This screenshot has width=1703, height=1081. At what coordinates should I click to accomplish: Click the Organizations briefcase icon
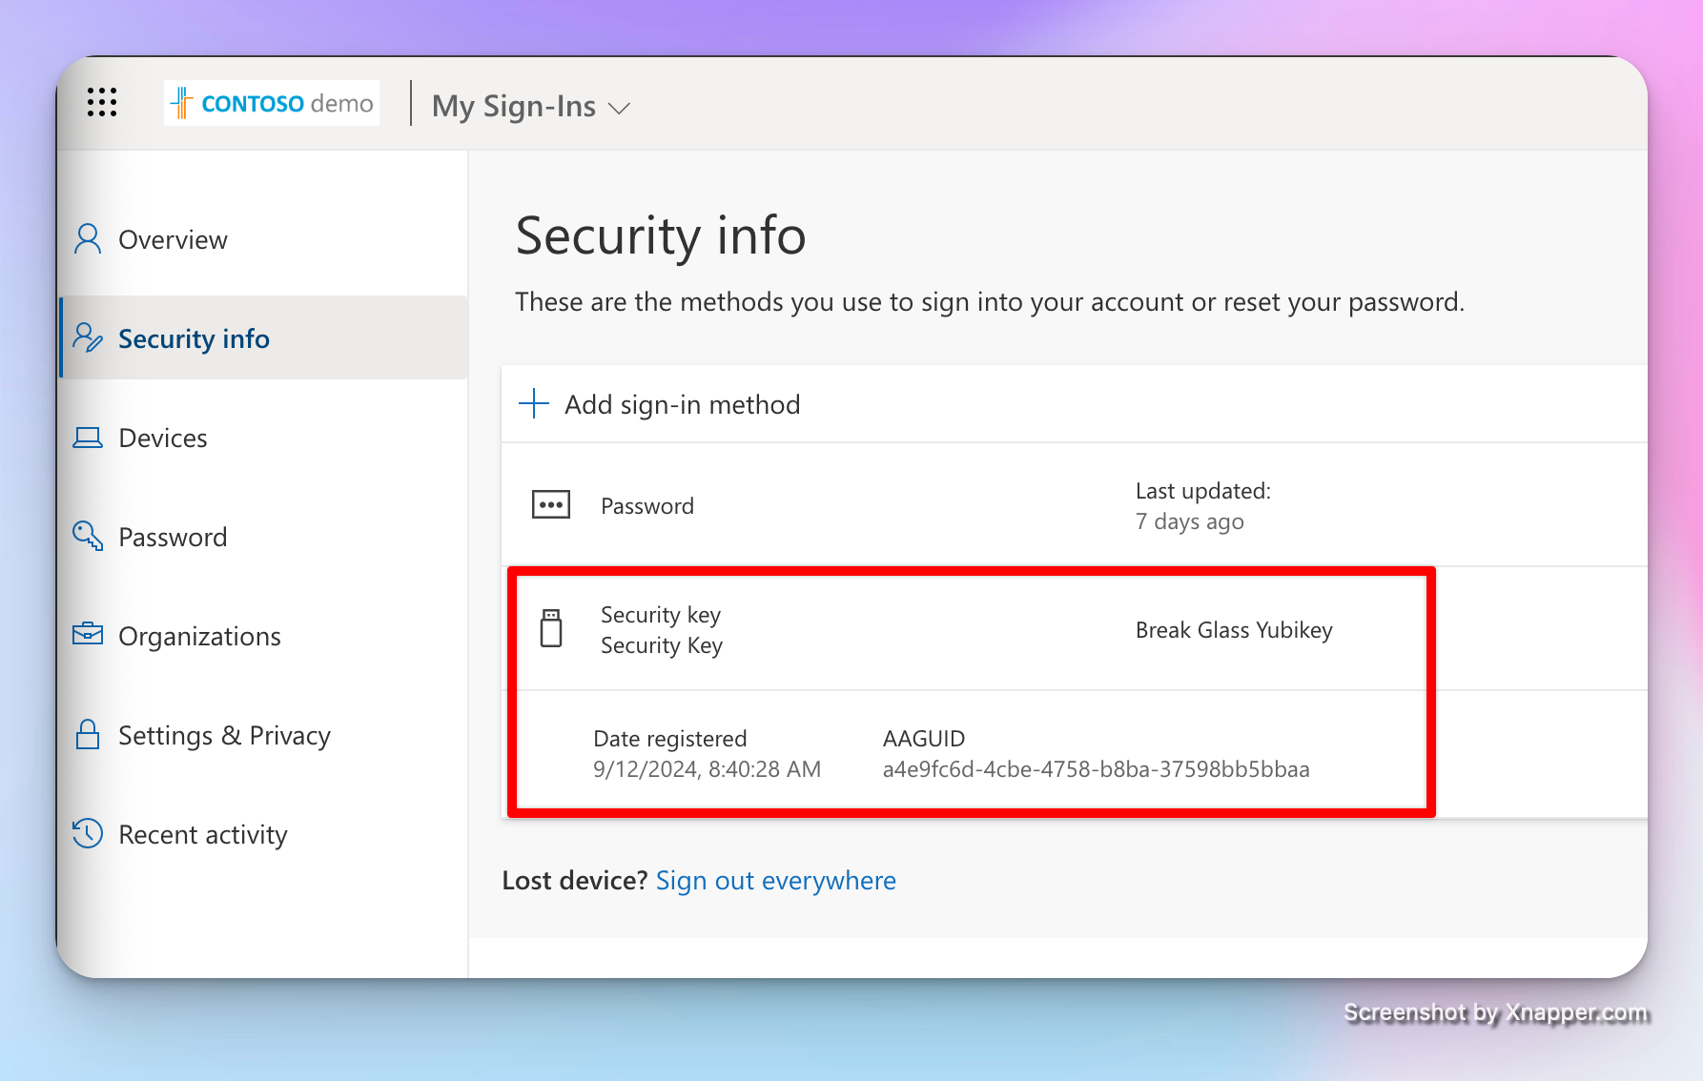pos(88,634)
